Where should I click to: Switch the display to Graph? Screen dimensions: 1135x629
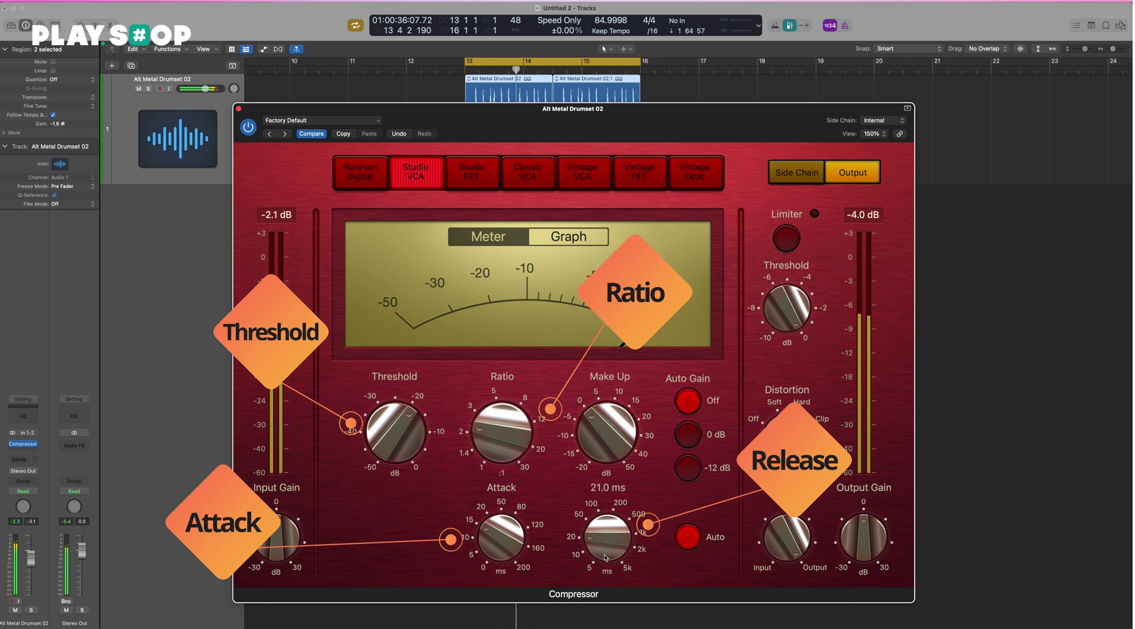569,237
